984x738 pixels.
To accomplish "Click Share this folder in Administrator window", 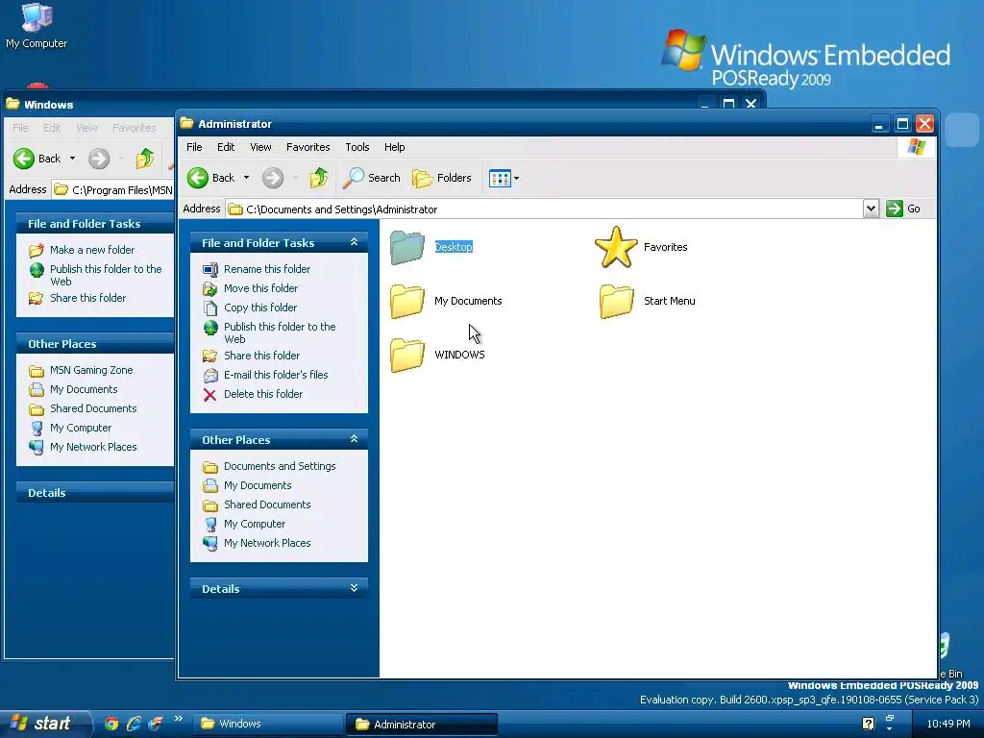I will click(261, 356).
